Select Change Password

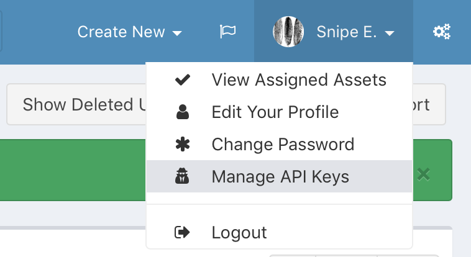pos(280,144)
